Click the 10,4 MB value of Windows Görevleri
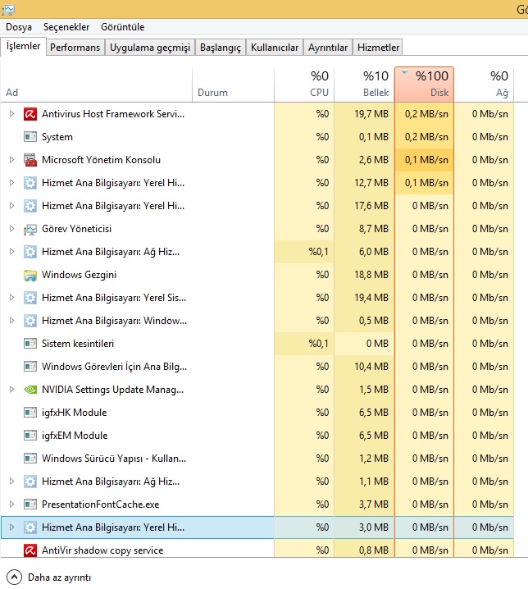 tap(371, 366)
